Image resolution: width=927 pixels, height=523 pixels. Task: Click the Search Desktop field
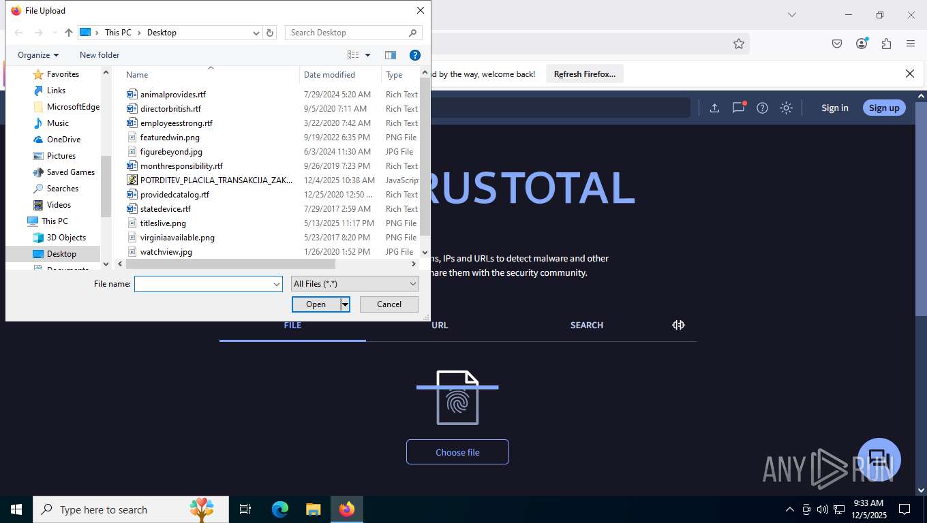tap(353, 33)
